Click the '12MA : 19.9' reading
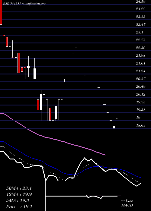This screenshot has width=151, height=211. [19, 194]
